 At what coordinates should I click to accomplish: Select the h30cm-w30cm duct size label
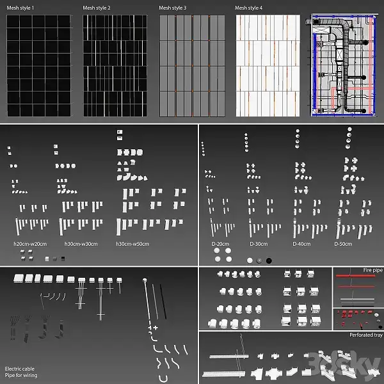(x=80, y=244)
